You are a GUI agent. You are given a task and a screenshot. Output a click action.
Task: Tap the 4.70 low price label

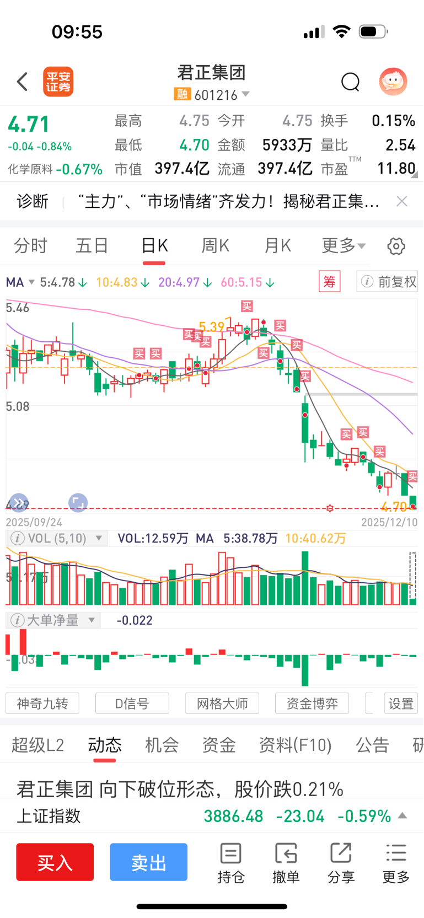tap(394, 506)
